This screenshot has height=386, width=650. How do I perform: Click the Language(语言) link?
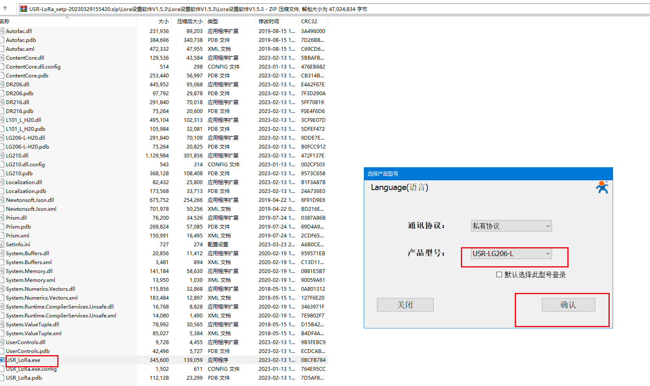(x=399, y=187)
